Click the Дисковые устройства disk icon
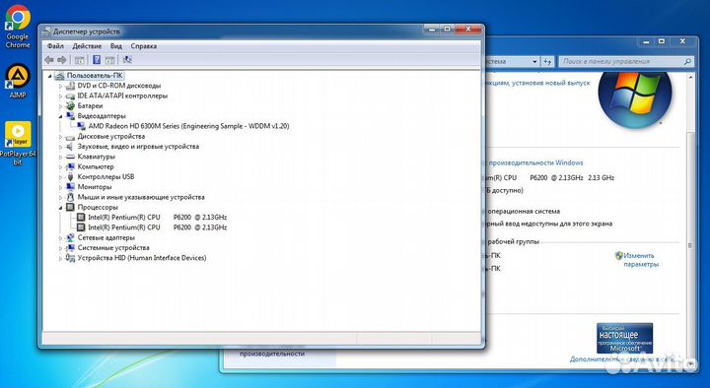710x388 pixels. tap(70, 137)
